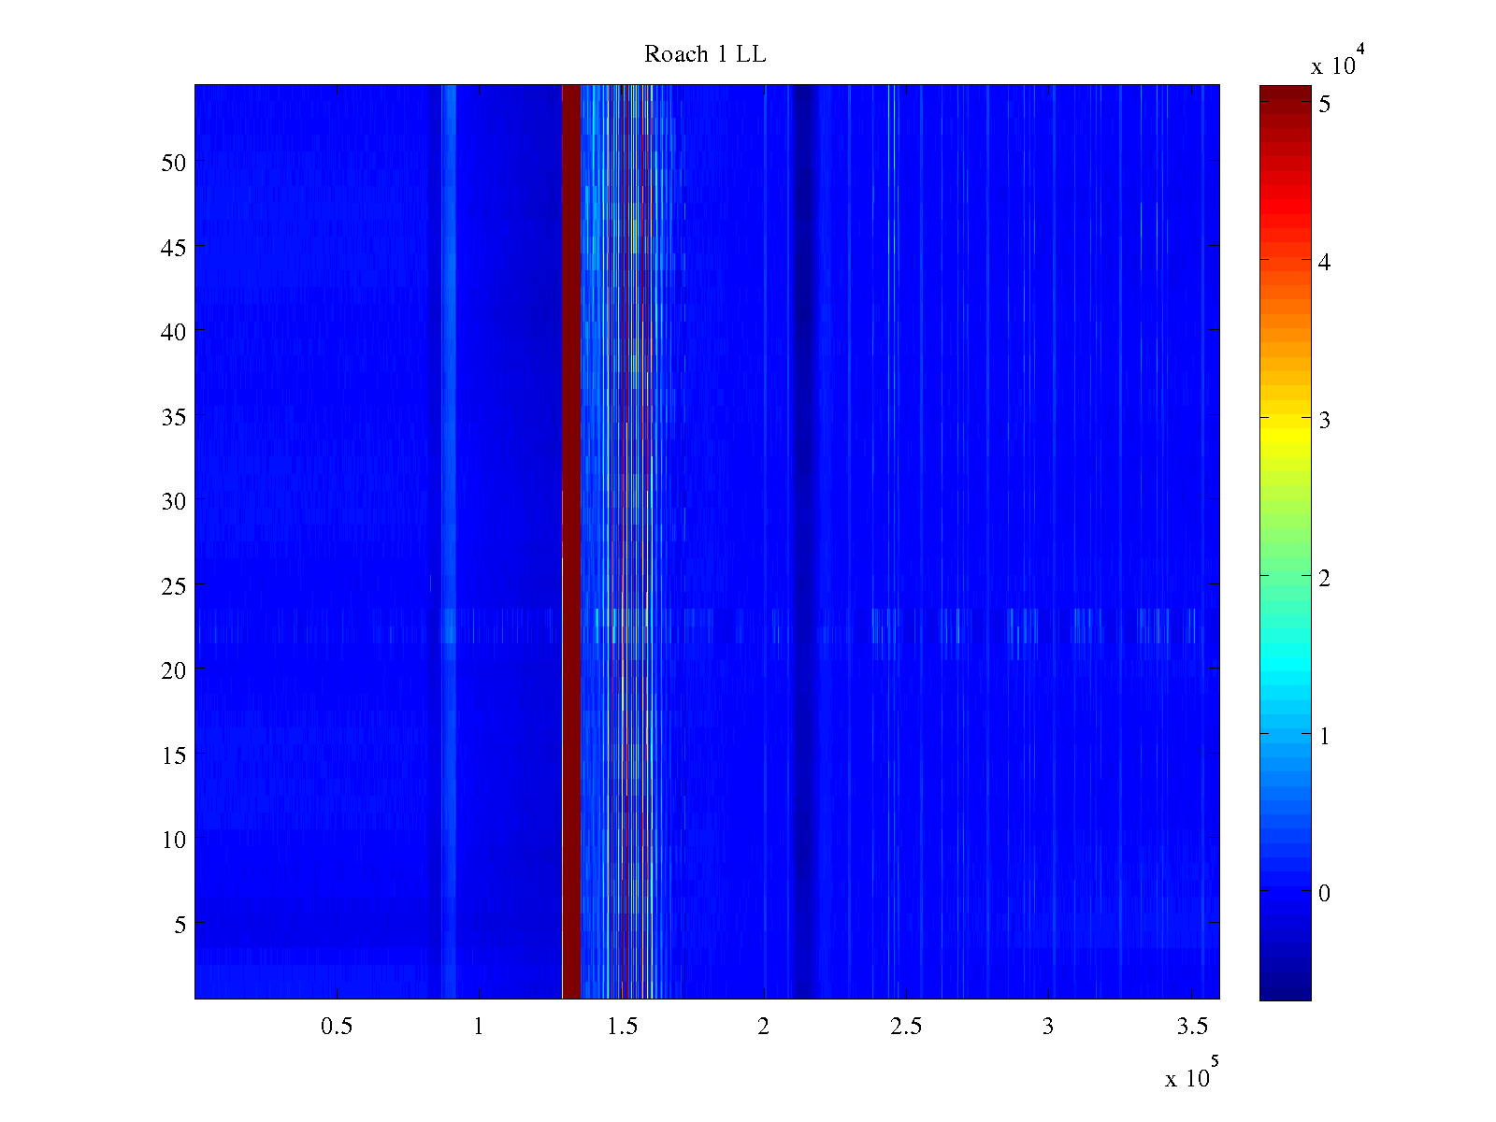The height and width of the screenshot is (1122, 1496).
Task: Click y-axis tick label 15
Action: click(x=174, y=755)
